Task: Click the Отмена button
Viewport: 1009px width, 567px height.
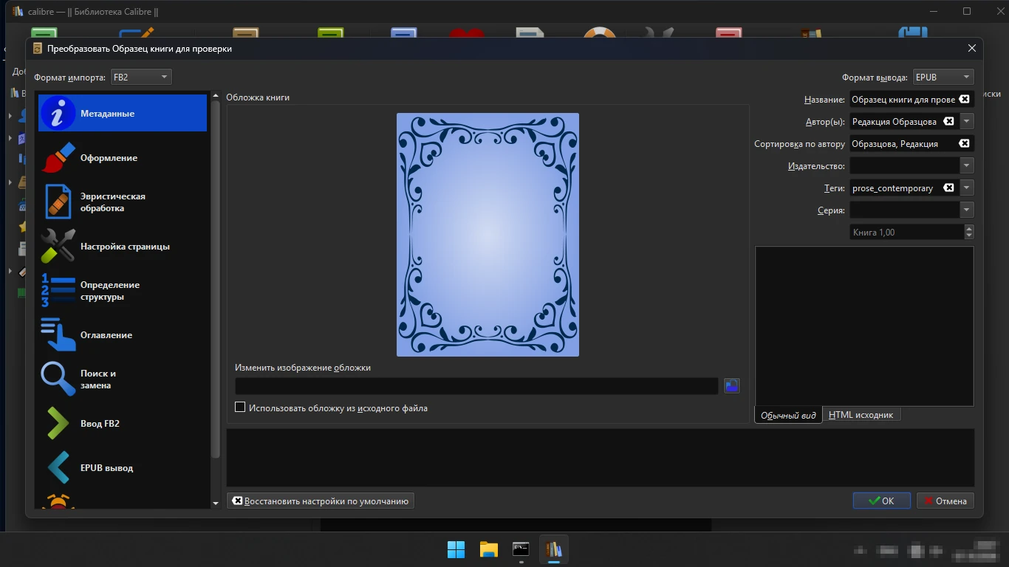Action: (945, 501)
